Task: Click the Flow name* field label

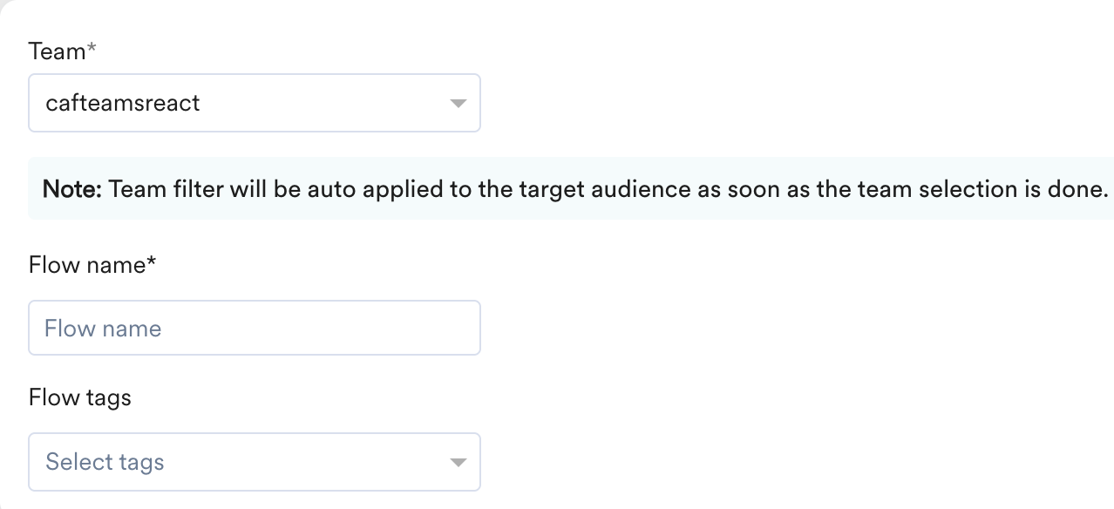Action: [92, 265]
